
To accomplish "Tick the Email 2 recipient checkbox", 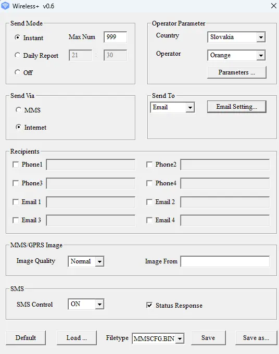I will tap(149, 202).
